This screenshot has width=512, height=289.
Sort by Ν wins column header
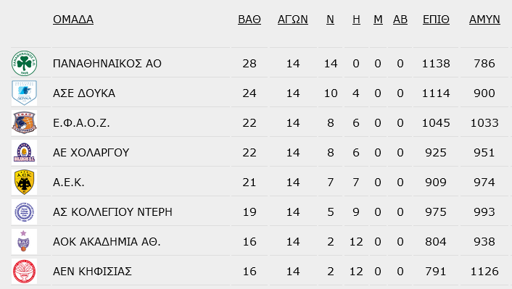pyautogui.click(x=330, y=20)
